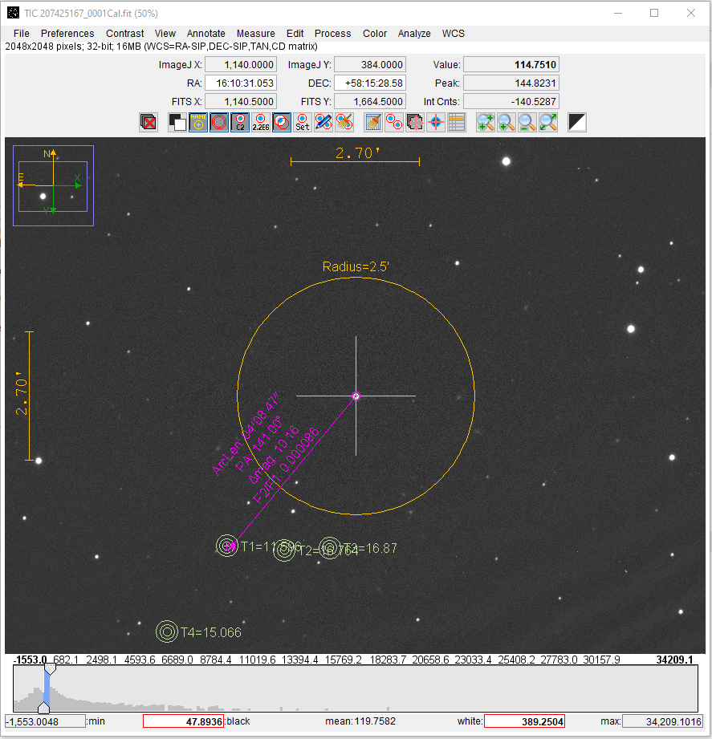Open the measurements table icon

click(x=457, y=122)
